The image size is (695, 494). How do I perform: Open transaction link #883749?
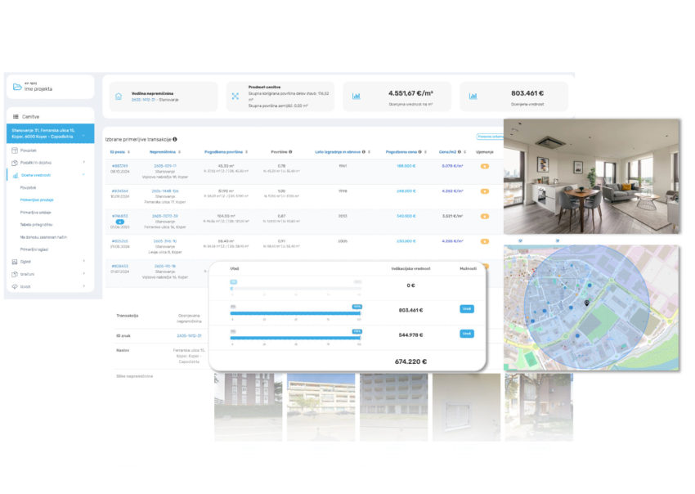(120, 165)
